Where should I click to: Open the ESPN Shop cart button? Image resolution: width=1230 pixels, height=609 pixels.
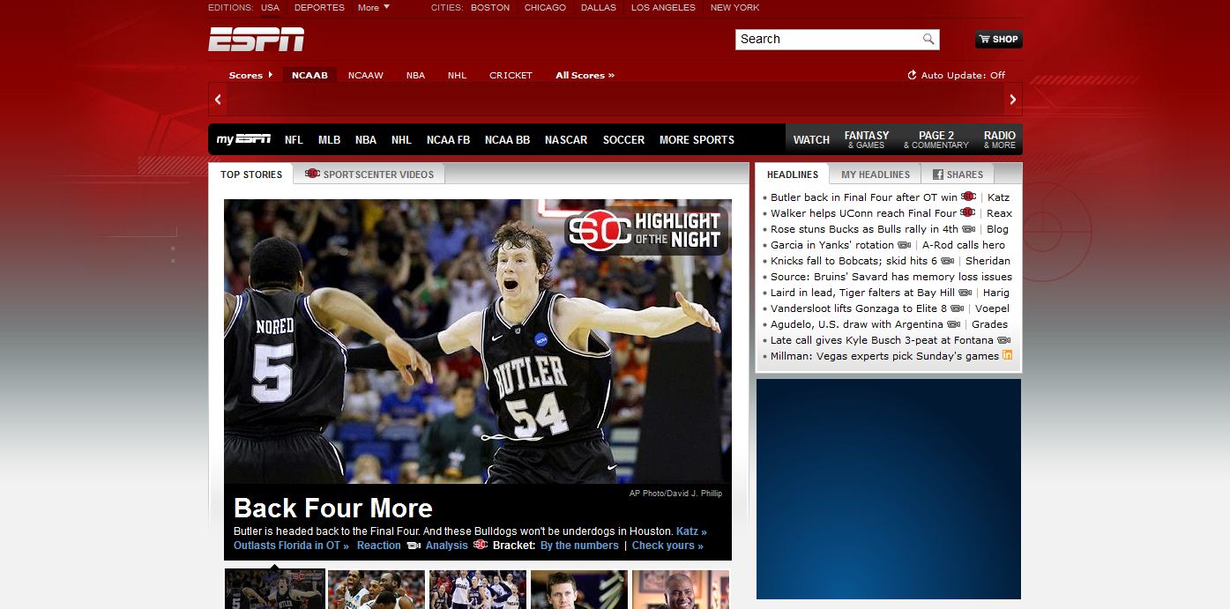pos(998,39)
